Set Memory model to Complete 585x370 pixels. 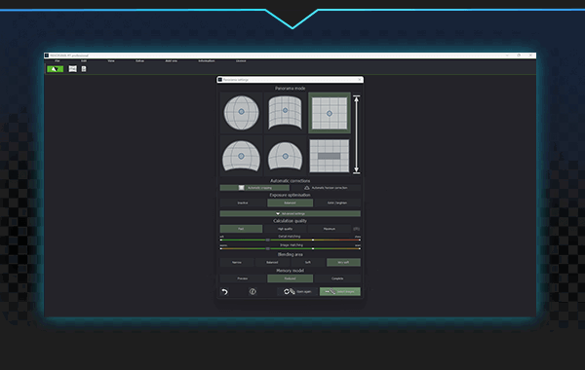[x=337, y=278]
